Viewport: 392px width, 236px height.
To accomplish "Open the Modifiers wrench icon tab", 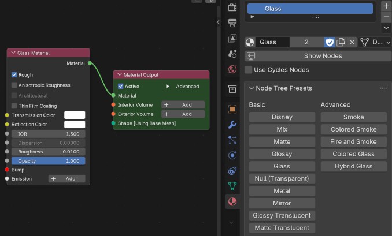I will tap(232, 125).
